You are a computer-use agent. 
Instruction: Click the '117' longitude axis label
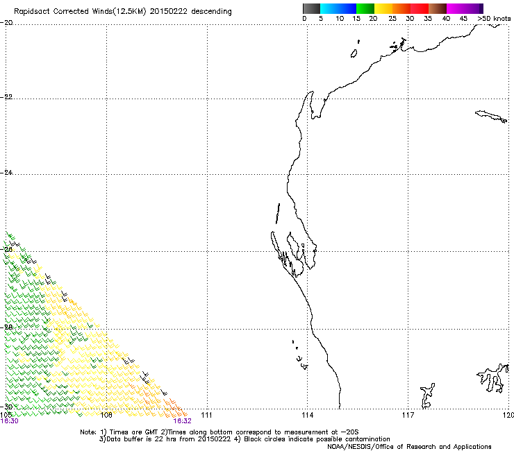click(408, 416)
